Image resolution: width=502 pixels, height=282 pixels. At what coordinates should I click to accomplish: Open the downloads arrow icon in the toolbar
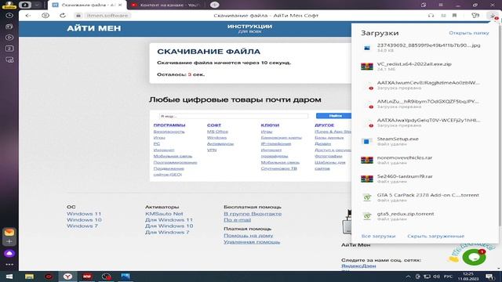(x=493, y=16)
